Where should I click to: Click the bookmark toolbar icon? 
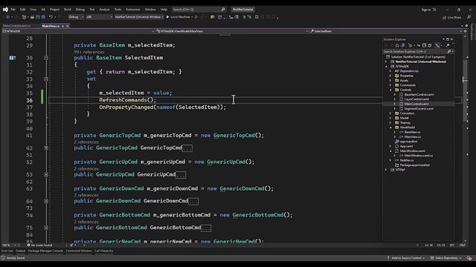point(257,17)
